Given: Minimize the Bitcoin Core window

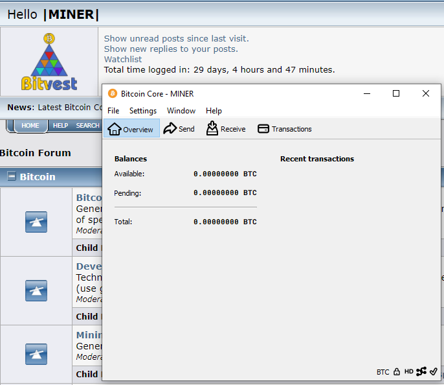Looking at the screenshot, I should pos(367,93).
